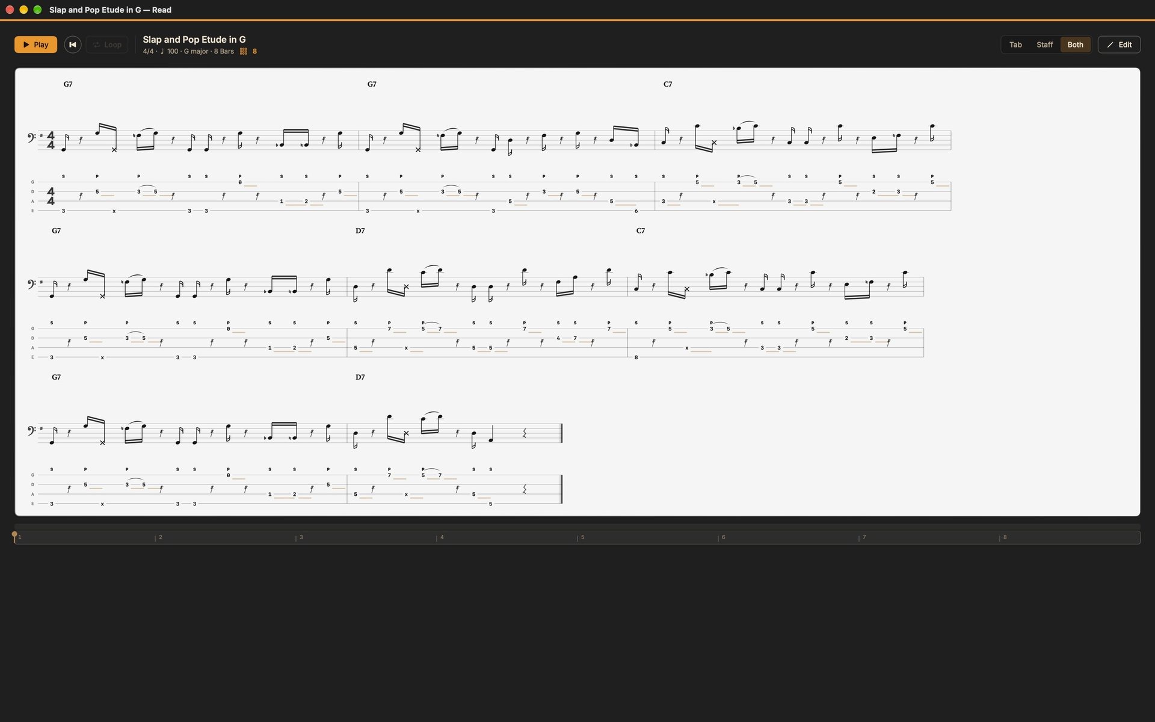Jump to bar 5 marker in timeline
This screenshot has width=1155, height=722.
point(582,537)
